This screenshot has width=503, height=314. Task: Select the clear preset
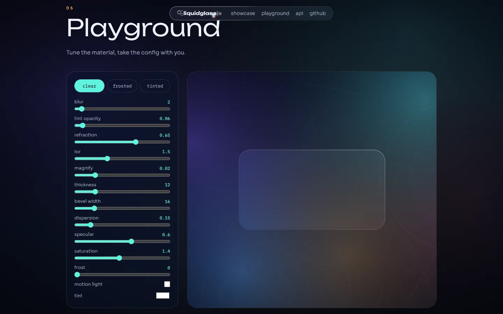(89, 86)
